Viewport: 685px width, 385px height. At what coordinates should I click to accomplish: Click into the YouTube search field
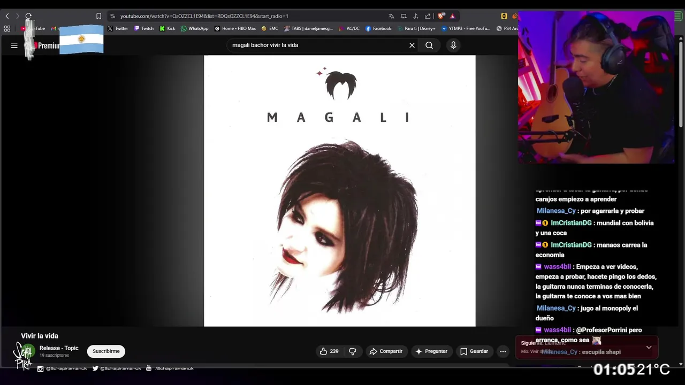pos(318,45)
